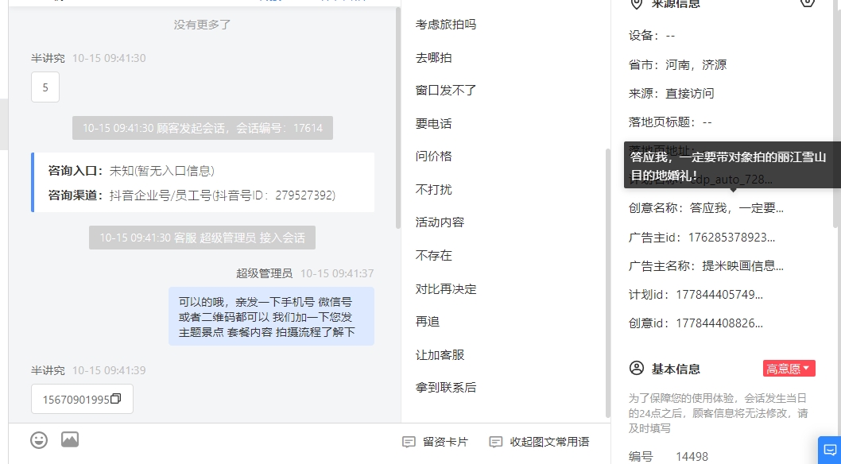
Task: Click the sender name 超级管理员 above reply
Action: point(265,274)
